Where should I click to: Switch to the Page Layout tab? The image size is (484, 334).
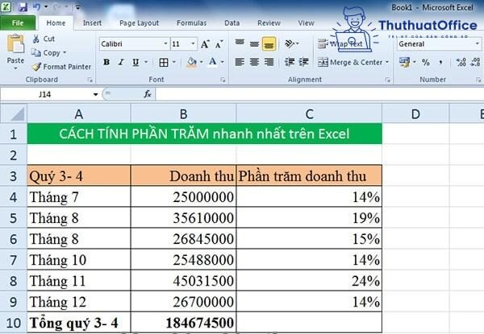point(139,23)
